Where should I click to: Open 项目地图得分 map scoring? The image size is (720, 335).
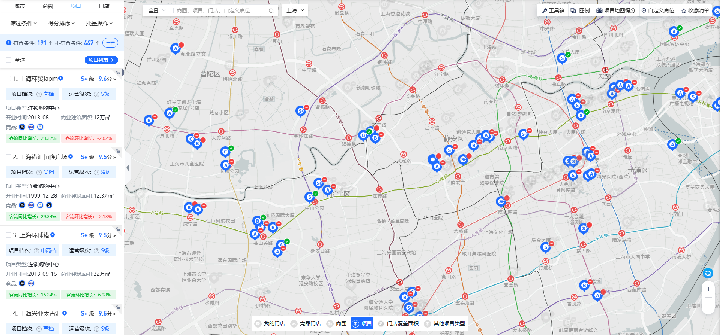coord(616,10)
